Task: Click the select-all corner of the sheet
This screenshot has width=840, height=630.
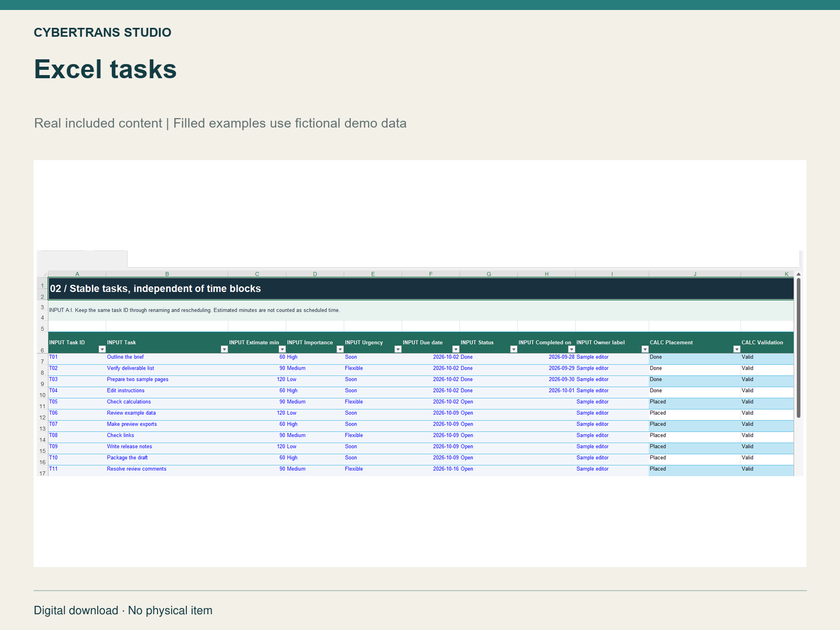Action: (43, 274)
